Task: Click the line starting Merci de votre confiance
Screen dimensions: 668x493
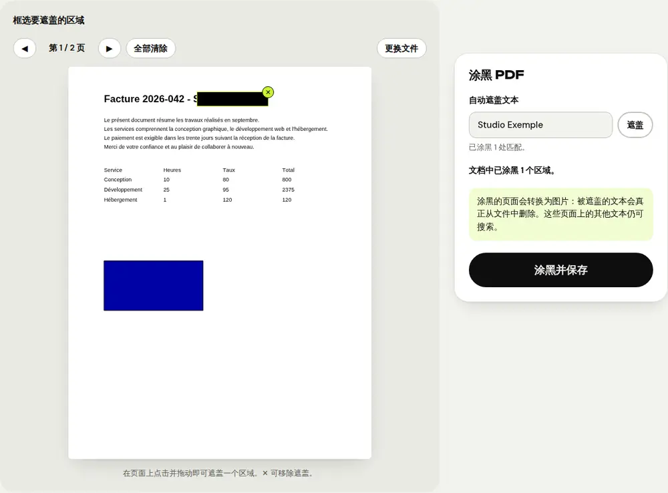Action: [x=179, y=146]
